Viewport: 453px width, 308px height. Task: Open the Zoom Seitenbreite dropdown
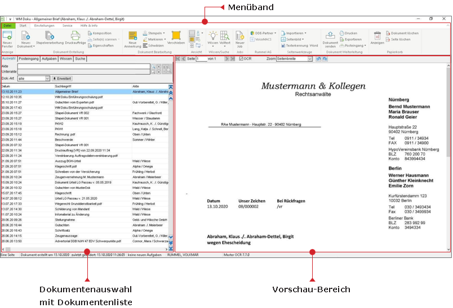(x=310, y=59)
